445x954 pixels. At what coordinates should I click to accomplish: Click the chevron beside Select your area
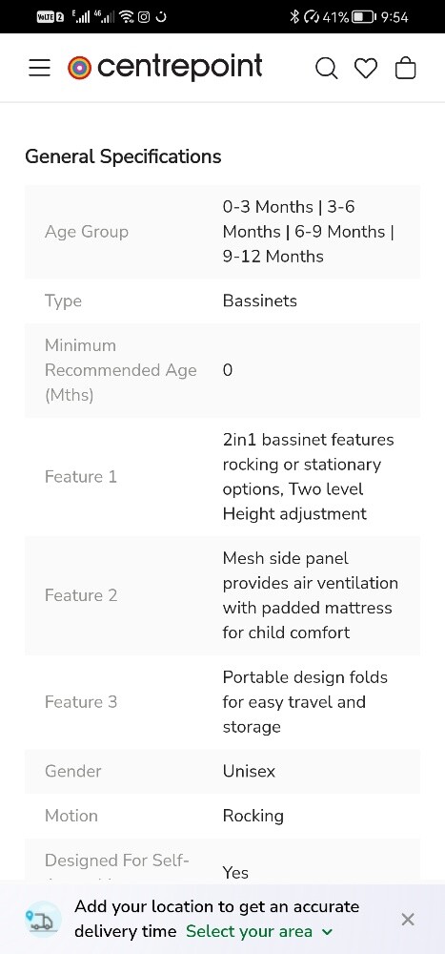(327, 931)
